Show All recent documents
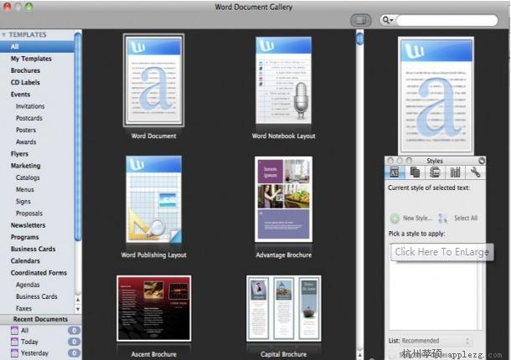Screen dimensions: 511x360 point(25,331)
